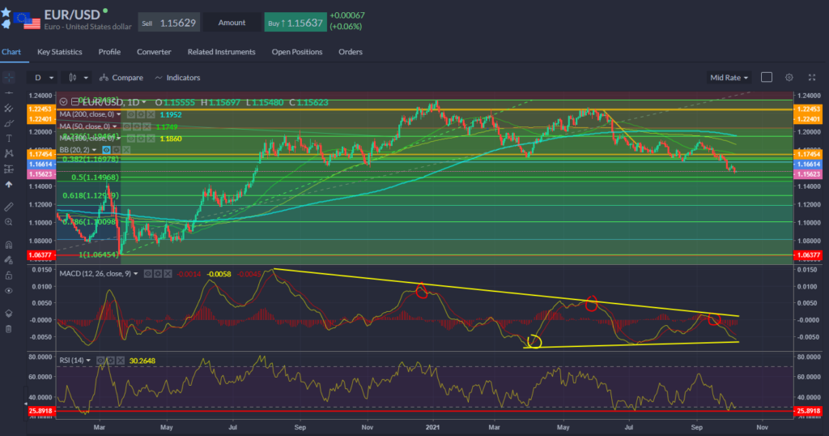The height and width of the screenshot is (436, 829).
Task: Click the ruler measure tool
Action: [x=8, y=206]
